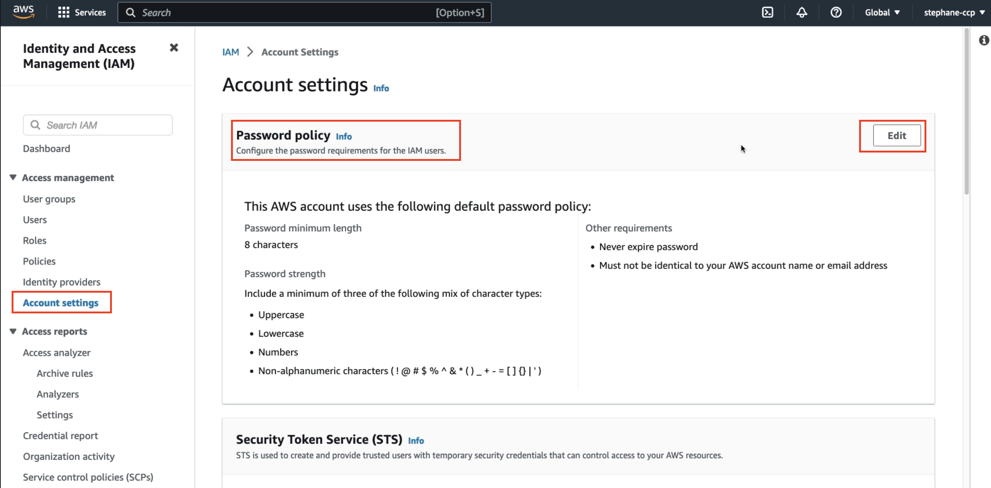Click the Search IAM input field

click(x=98, y=125)
